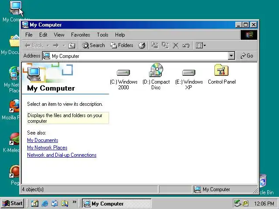Image resolution: width=279 pixels, height=209 pixels.
Task: Expand the Address bar dropdown
Action: click(231, 56)
